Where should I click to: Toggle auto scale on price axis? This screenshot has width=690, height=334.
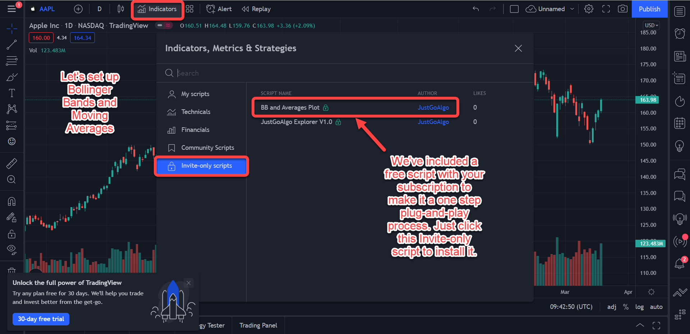pyautogui.click(x=656, y=307)
